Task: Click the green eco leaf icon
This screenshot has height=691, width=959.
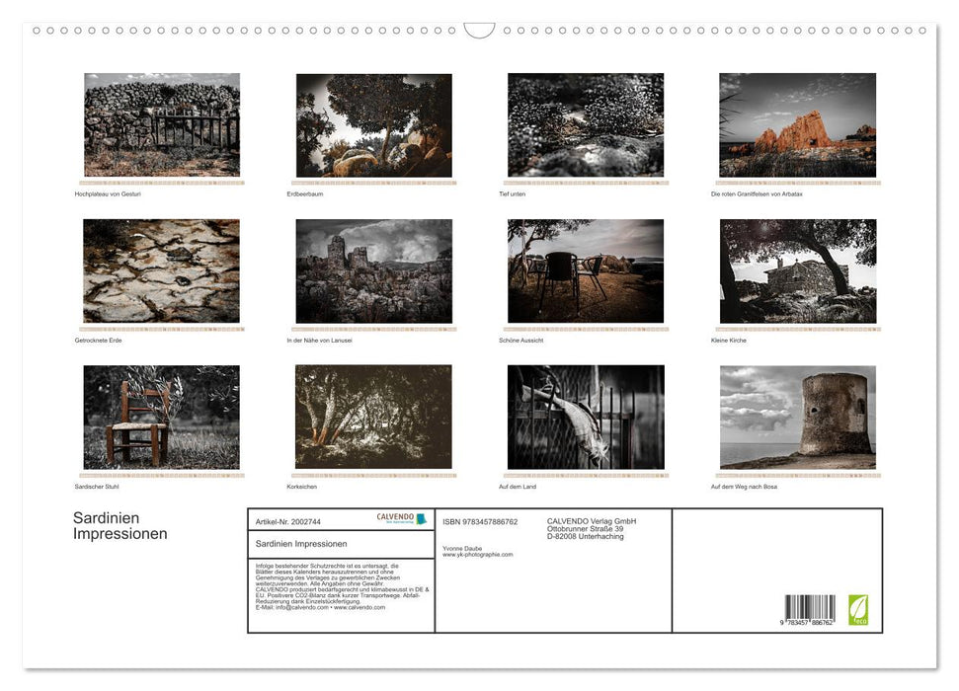Action: coord(859,608)
